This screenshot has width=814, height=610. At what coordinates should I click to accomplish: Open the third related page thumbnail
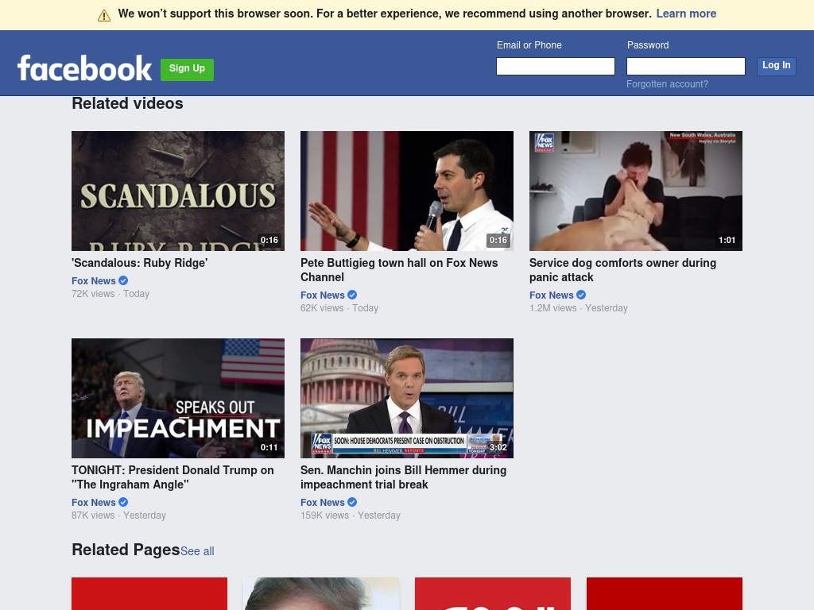(493, 593)
